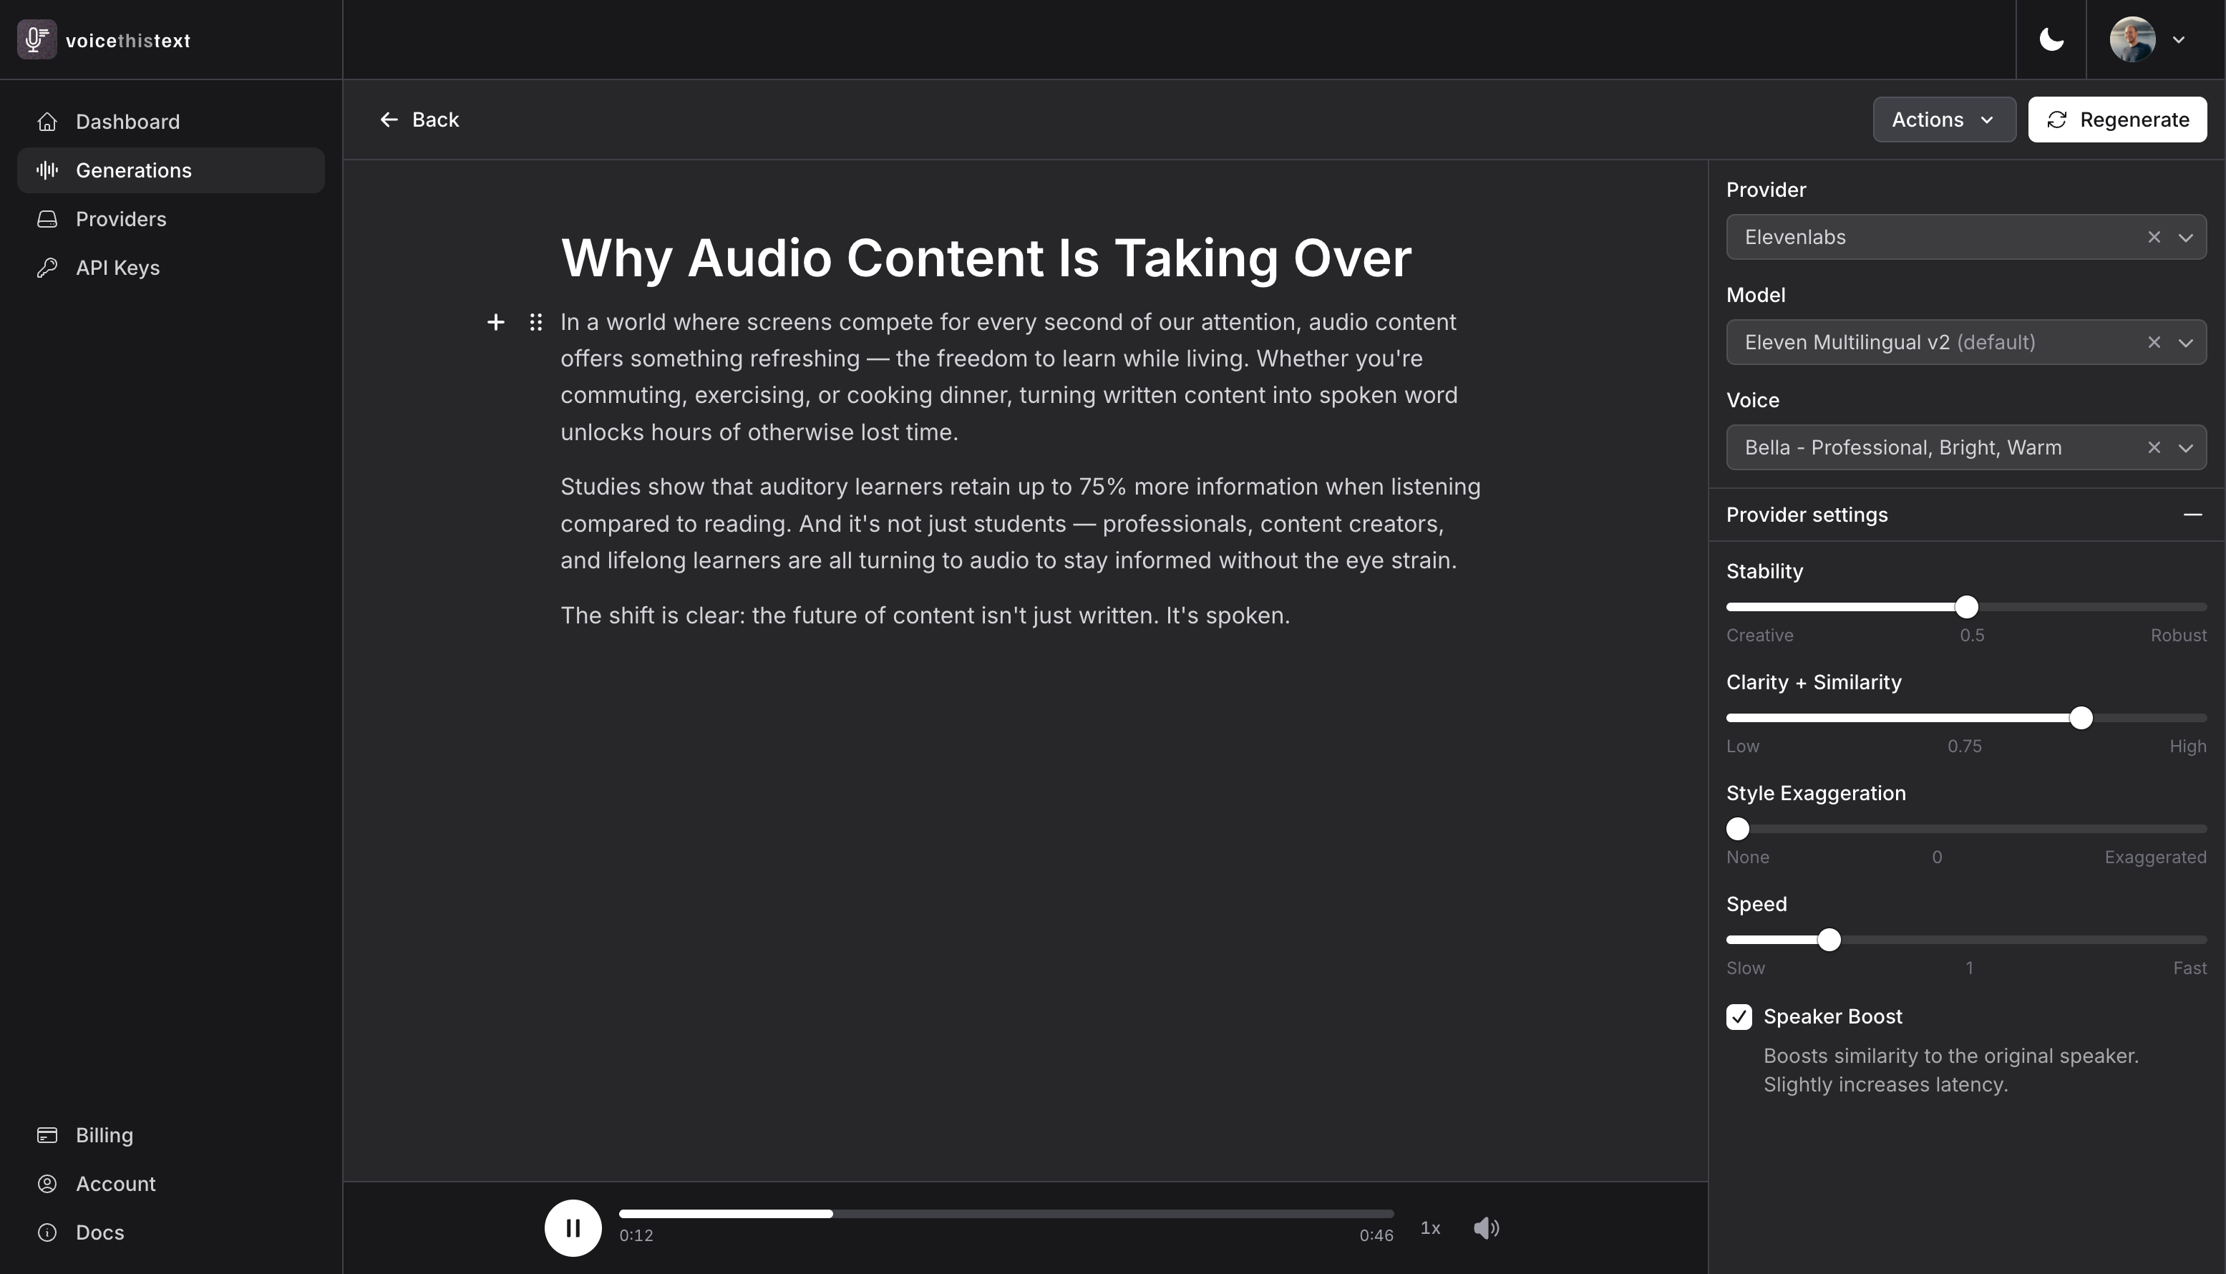
Task: Click the Regenerate button
Action: [2116, 120]
